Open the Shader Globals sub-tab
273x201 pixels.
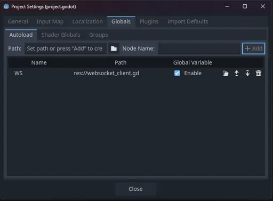tap(61, 35)
